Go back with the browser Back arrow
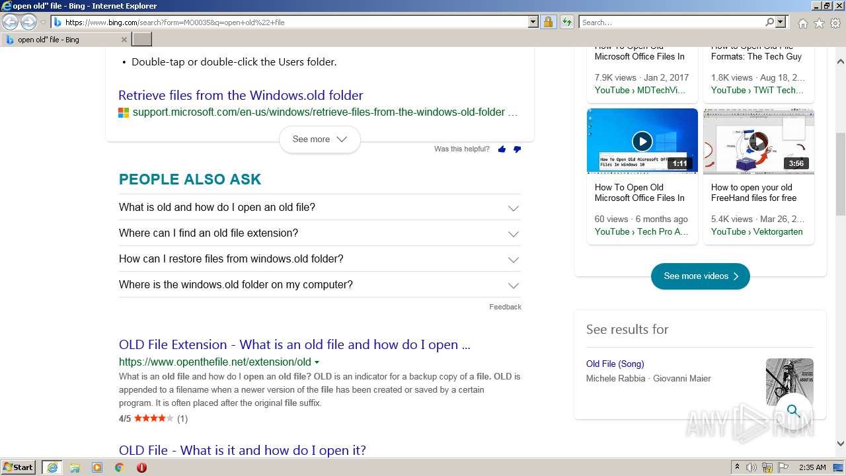The height and width of the screenshot is (476, 846). 10,22
